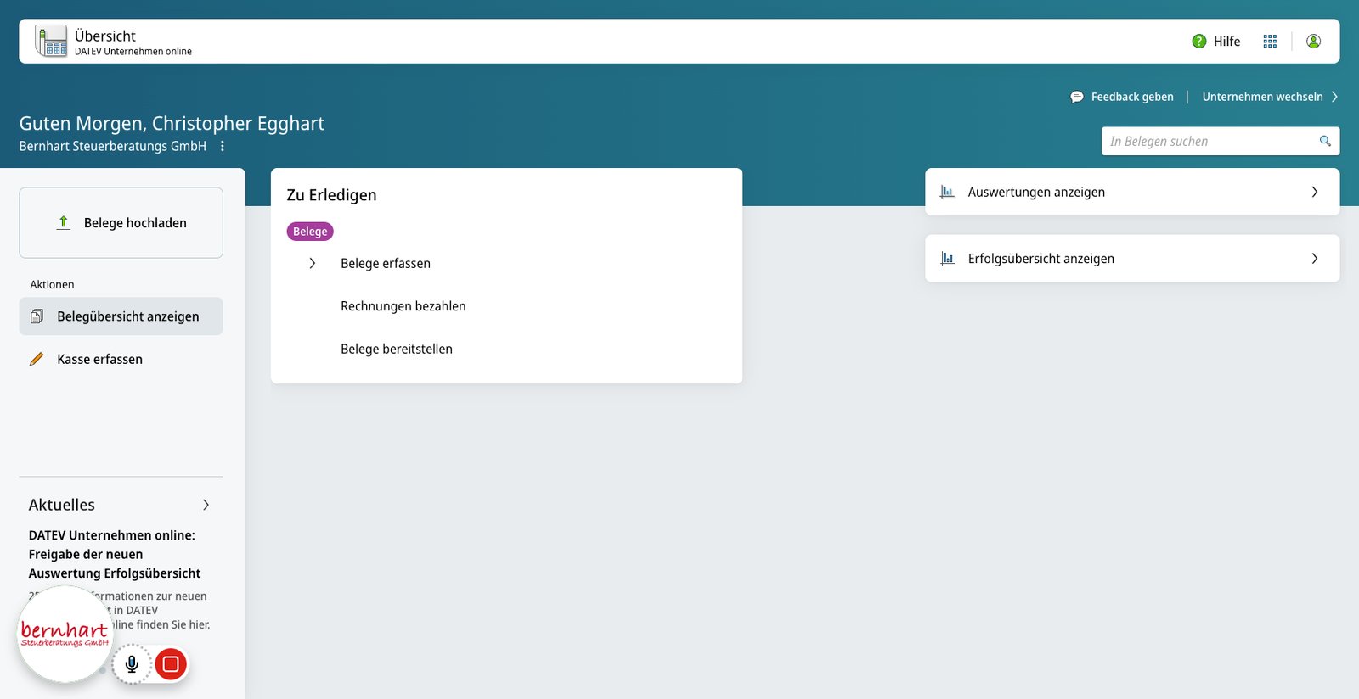Open the news headline about Erfolgsübersicht release
Viewport: 1359px width, 699px height.
pyautogui.click(x=115, y=554)
